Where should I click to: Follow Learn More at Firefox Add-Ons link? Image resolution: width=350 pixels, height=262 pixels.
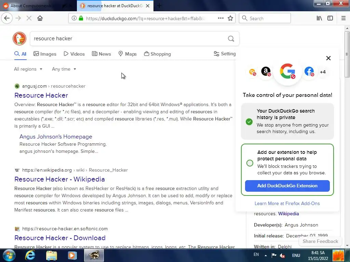[x=287, y=203]
